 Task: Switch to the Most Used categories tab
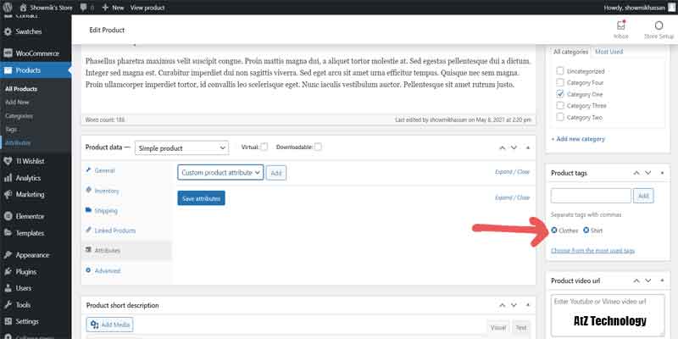pos(609,53)
